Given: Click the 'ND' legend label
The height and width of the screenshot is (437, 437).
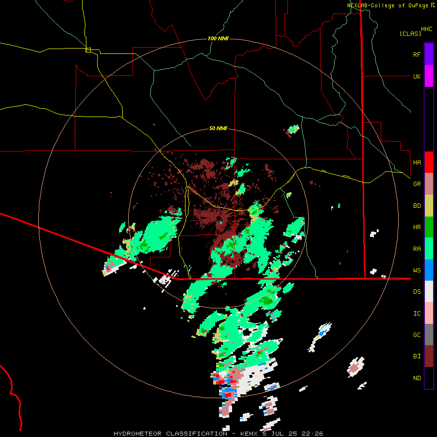Looking at the screenshot, I should click(417, 378).
